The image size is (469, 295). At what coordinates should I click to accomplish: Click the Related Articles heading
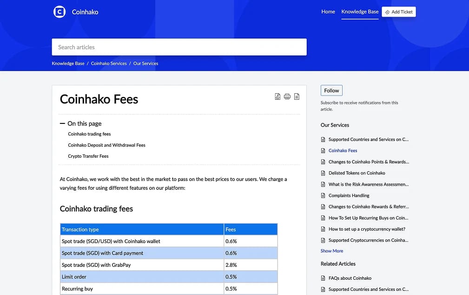[x=338, y=264]
